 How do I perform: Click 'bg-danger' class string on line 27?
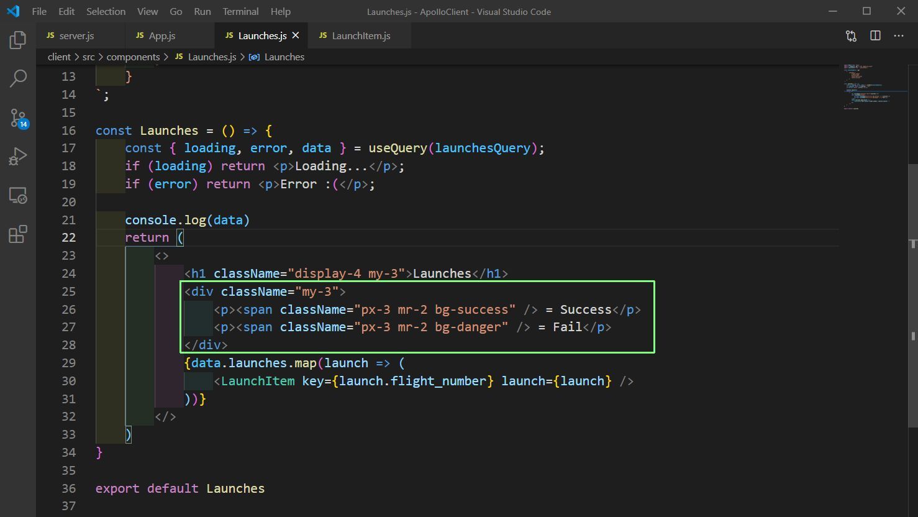coord(468,327)
